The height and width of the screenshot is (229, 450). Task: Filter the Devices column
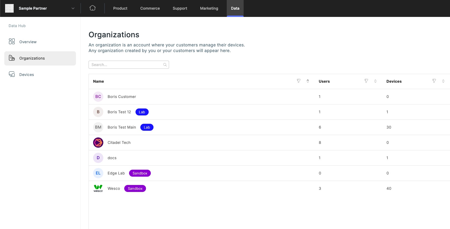[x=434, y=81]
